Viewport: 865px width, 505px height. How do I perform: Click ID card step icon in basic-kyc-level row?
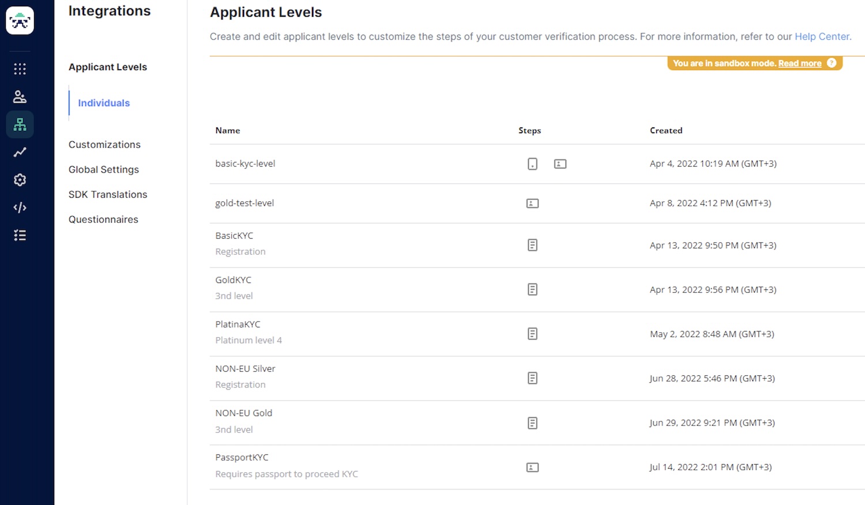pyautogui.click(x=560, y=164)
